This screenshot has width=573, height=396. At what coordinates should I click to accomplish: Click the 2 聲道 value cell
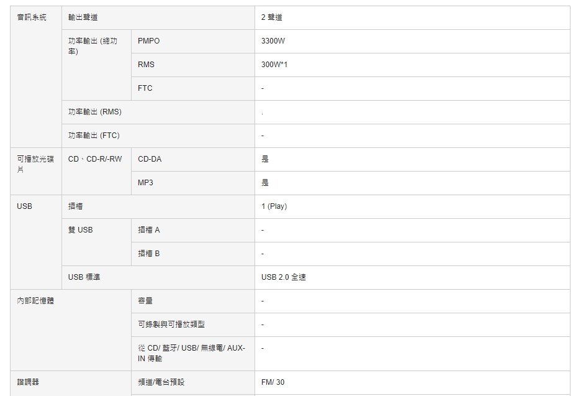272,17
